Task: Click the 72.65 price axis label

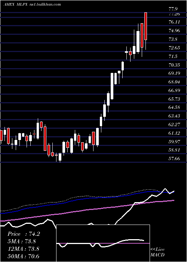Action: (174, 48)
